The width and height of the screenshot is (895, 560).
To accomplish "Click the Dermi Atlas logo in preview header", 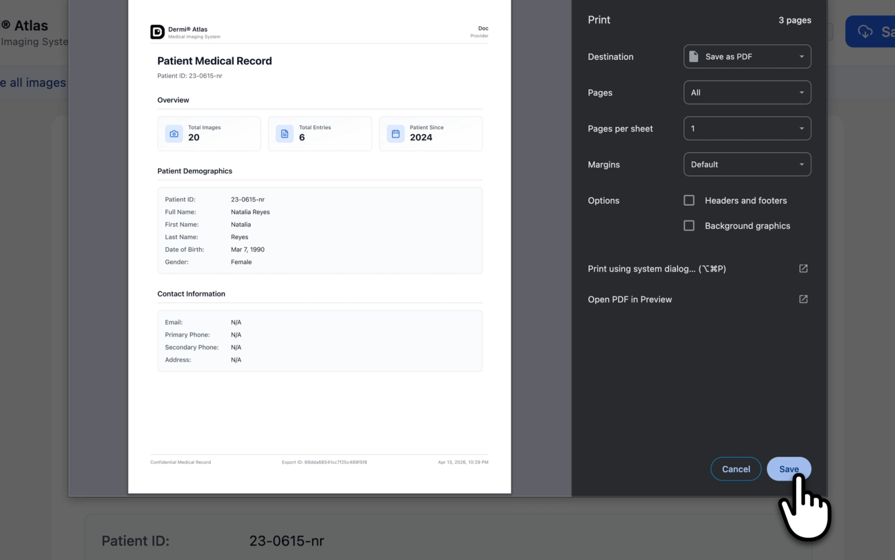I will click(158, 32).
